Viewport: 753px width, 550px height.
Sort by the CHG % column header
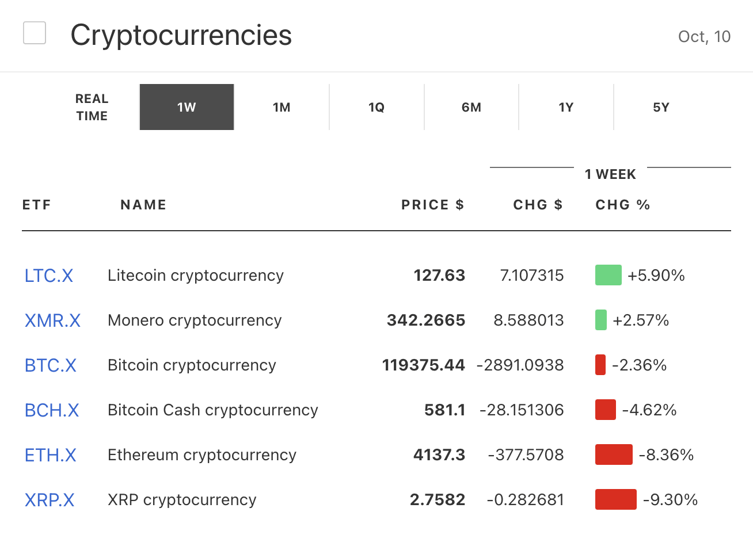click(x=622, y=205)
